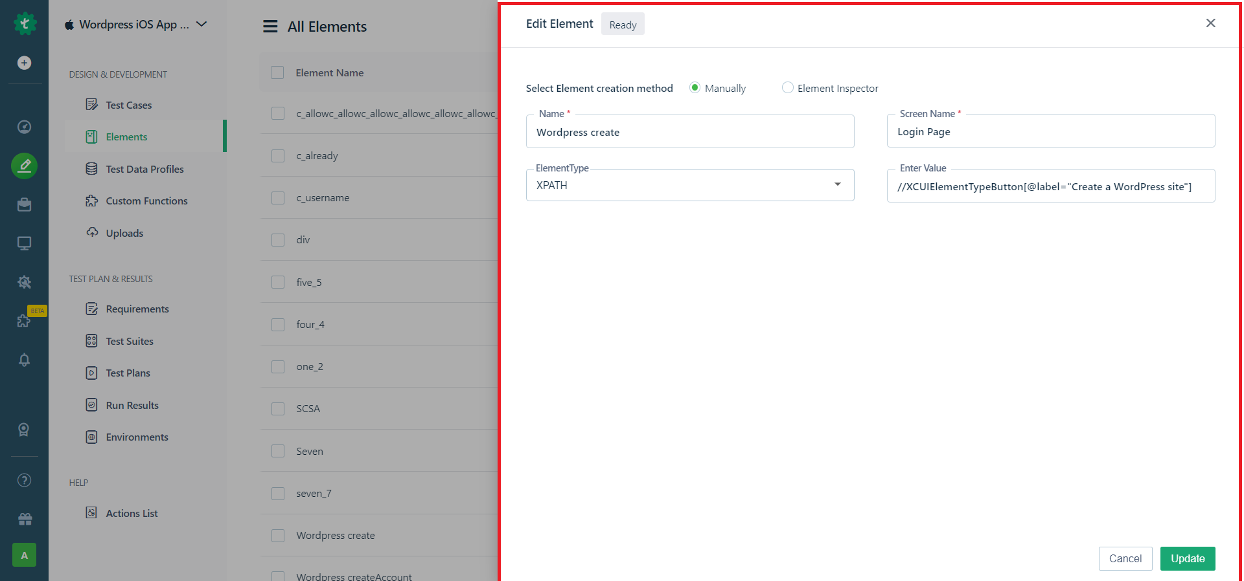Open the BETA puzzle addons icon

(x=24, y=320)
